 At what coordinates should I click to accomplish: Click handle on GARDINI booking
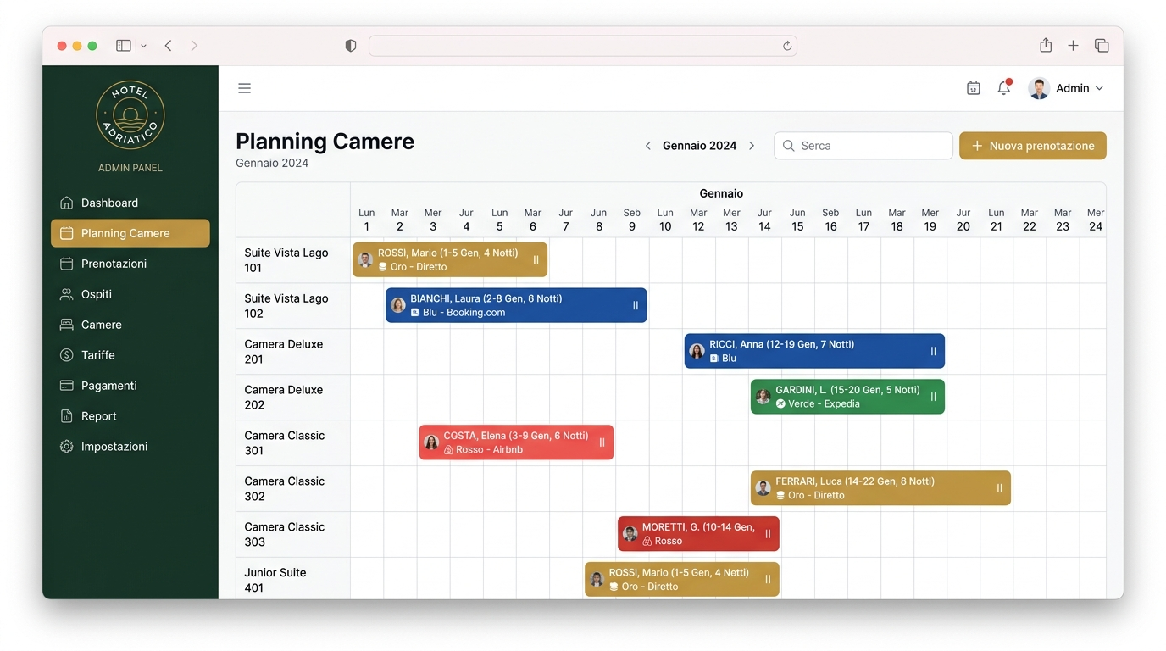[x=933, y=397]
